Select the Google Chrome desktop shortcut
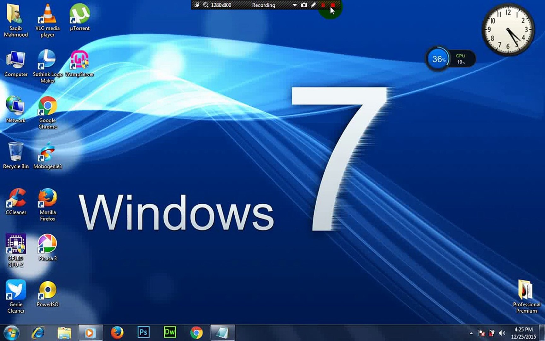Viewport: 545px width, 341px height. 48,112
